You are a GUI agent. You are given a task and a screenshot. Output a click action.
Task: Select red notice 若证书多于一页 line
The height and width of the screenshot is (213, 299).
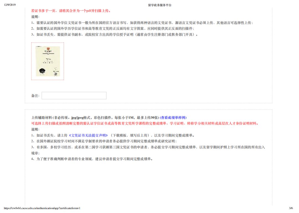[71, 11]
